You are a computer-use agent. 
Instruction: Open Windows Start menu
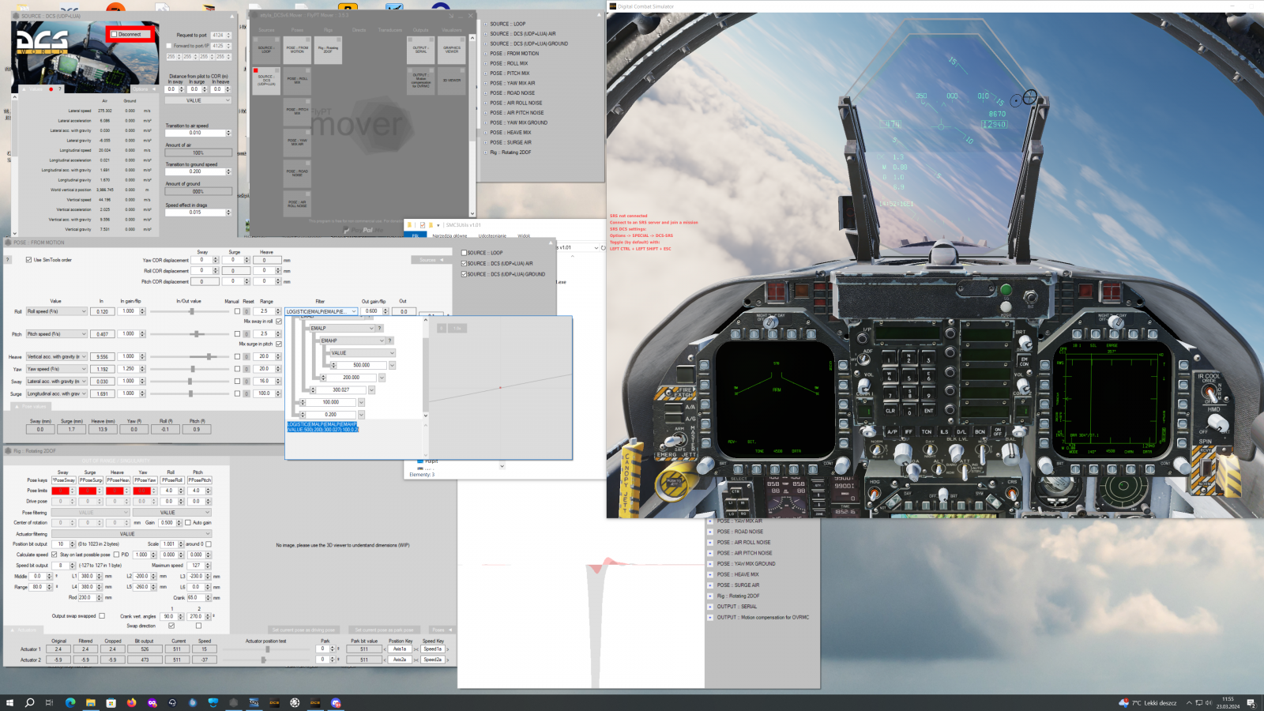[x=9, y=702]
